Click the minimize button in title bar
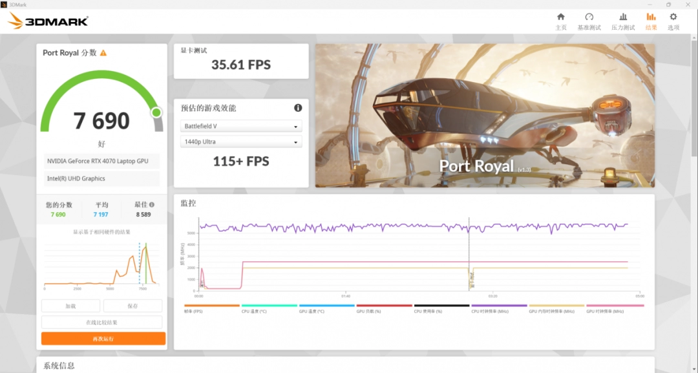698x373 pixels. coord(650,4)
